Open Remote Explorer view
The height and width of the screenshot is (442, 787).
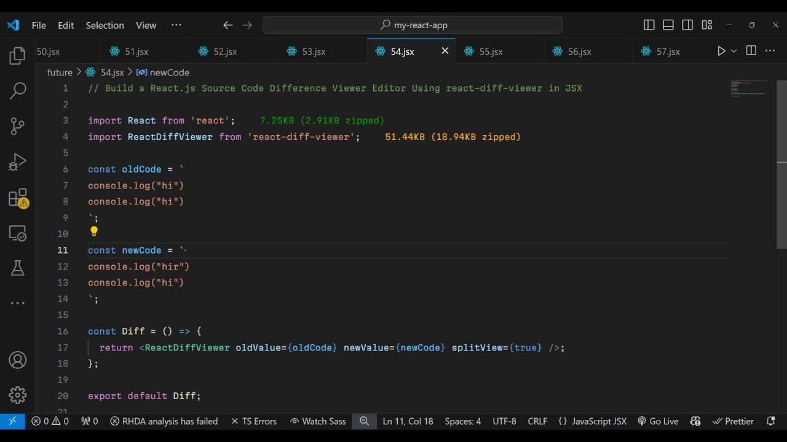tap(17, 233)
